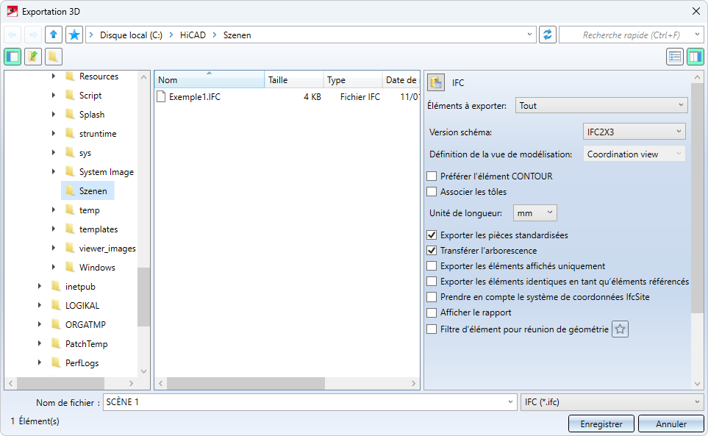
Task: Toggle the right options panel icon
Action: [696, 57]
